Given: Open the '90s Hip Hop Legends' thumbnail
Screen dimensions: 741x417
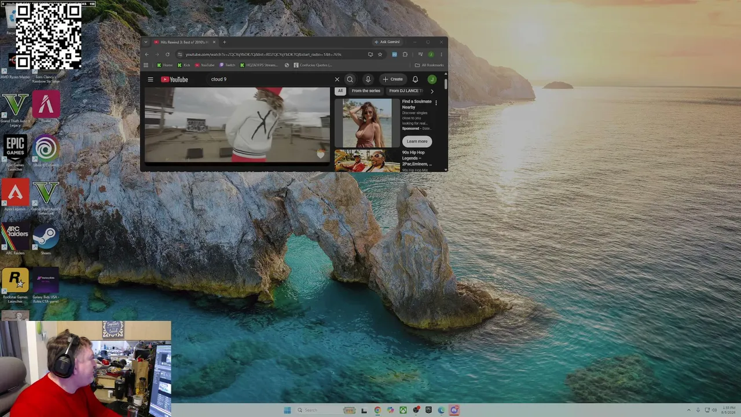Looking at the screenshot, I should [x=367, y=161].
